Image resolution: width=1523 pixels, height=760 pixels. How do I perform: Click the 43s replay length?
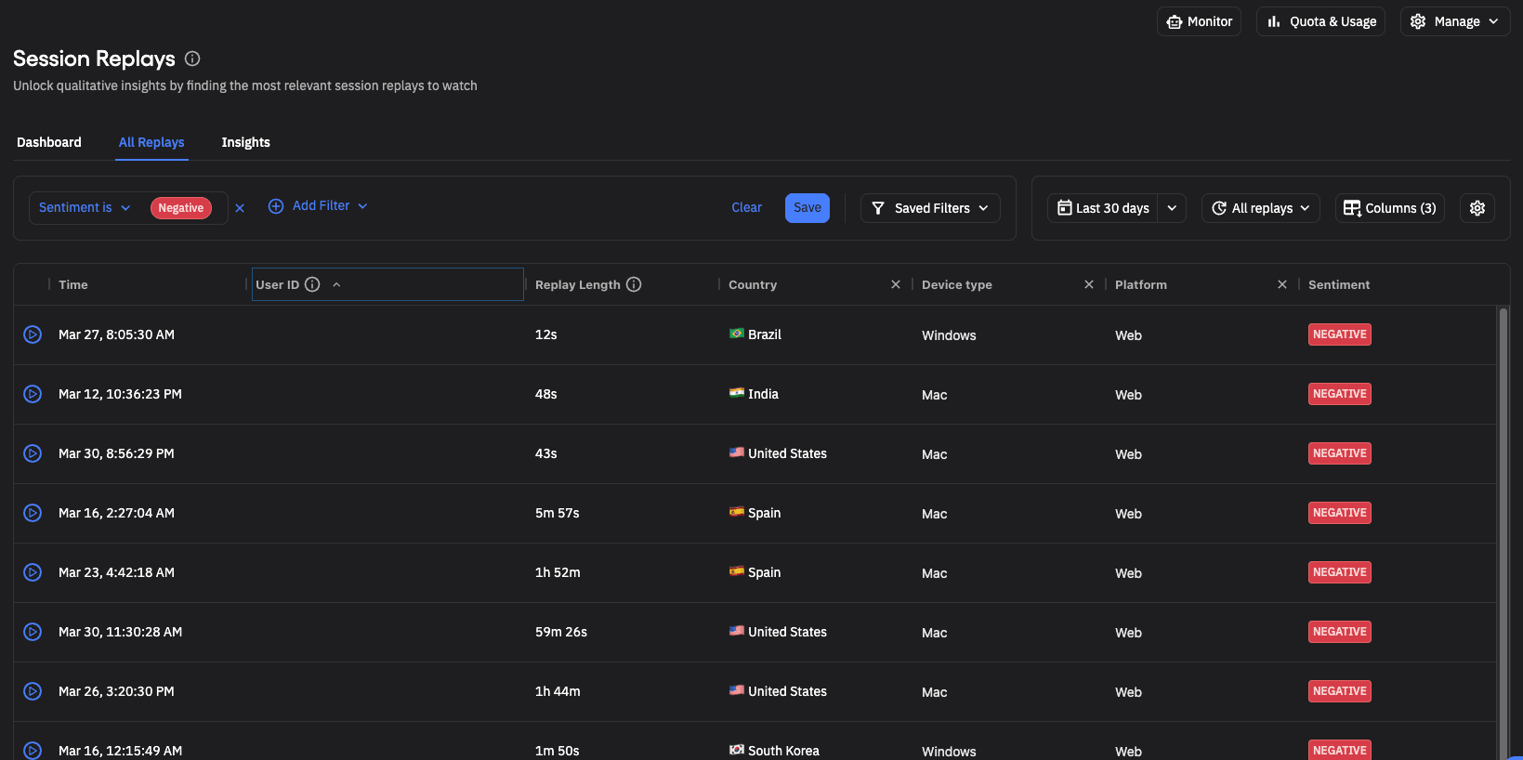(x=546, y=453)
